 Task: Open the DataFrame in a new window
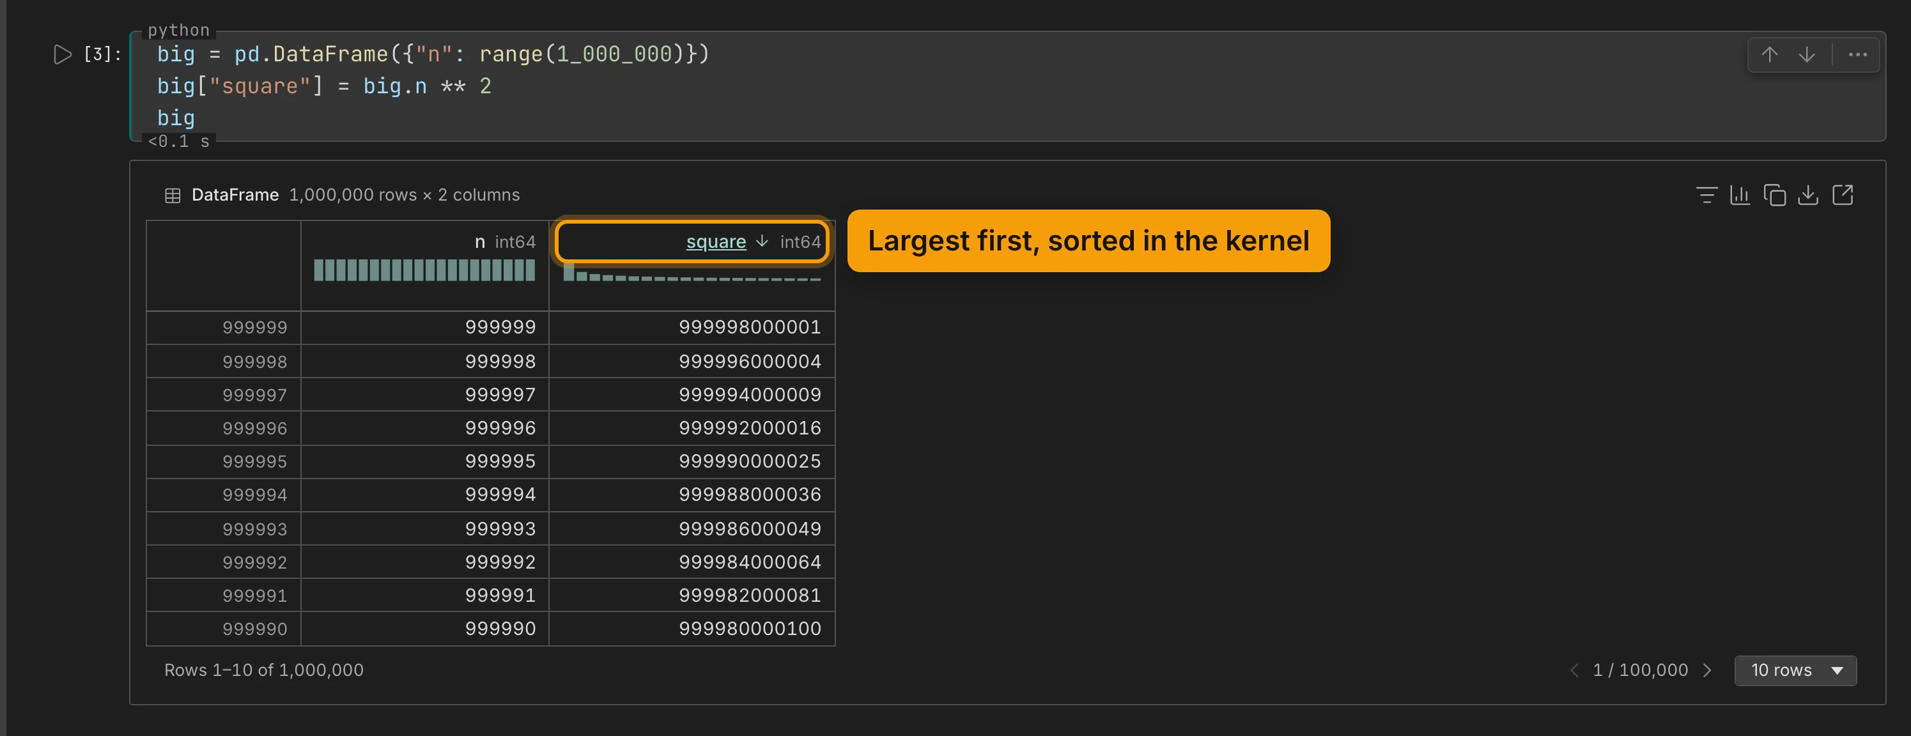point(1842,194)
